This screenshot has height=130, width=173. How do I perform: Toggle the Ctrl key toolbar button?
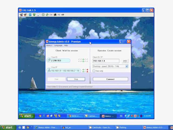(x=51, y=15)
